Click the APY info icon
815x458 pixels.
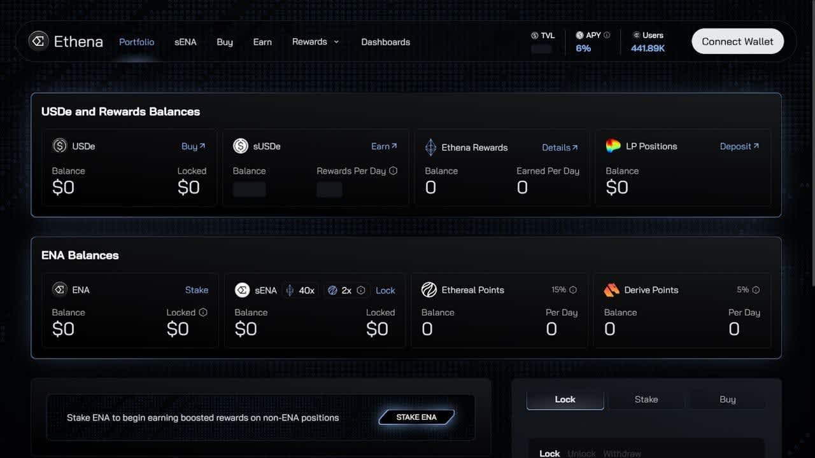(x=607, y=35)
